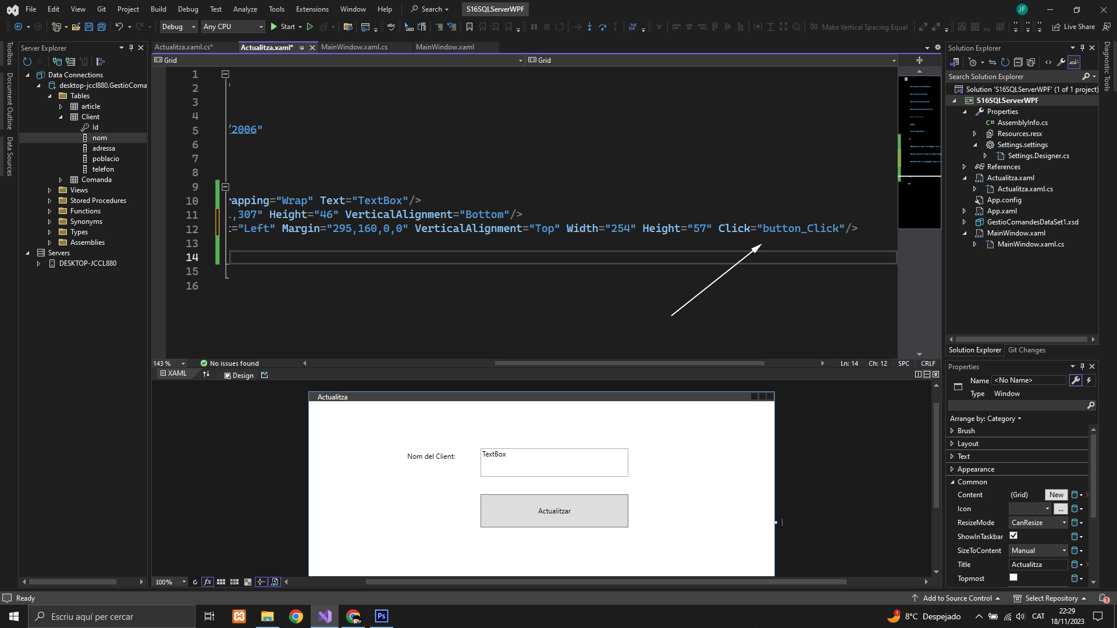
Task: Toggle the ShowInTaskbar checkbox
Action: pyautogui.click(x=1013, y=536)
